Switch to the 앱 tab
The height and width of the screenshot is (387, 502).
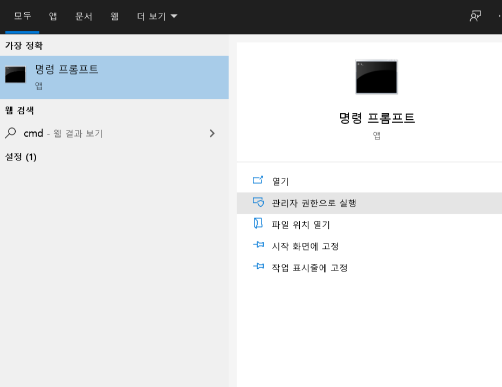coord(52,16)
